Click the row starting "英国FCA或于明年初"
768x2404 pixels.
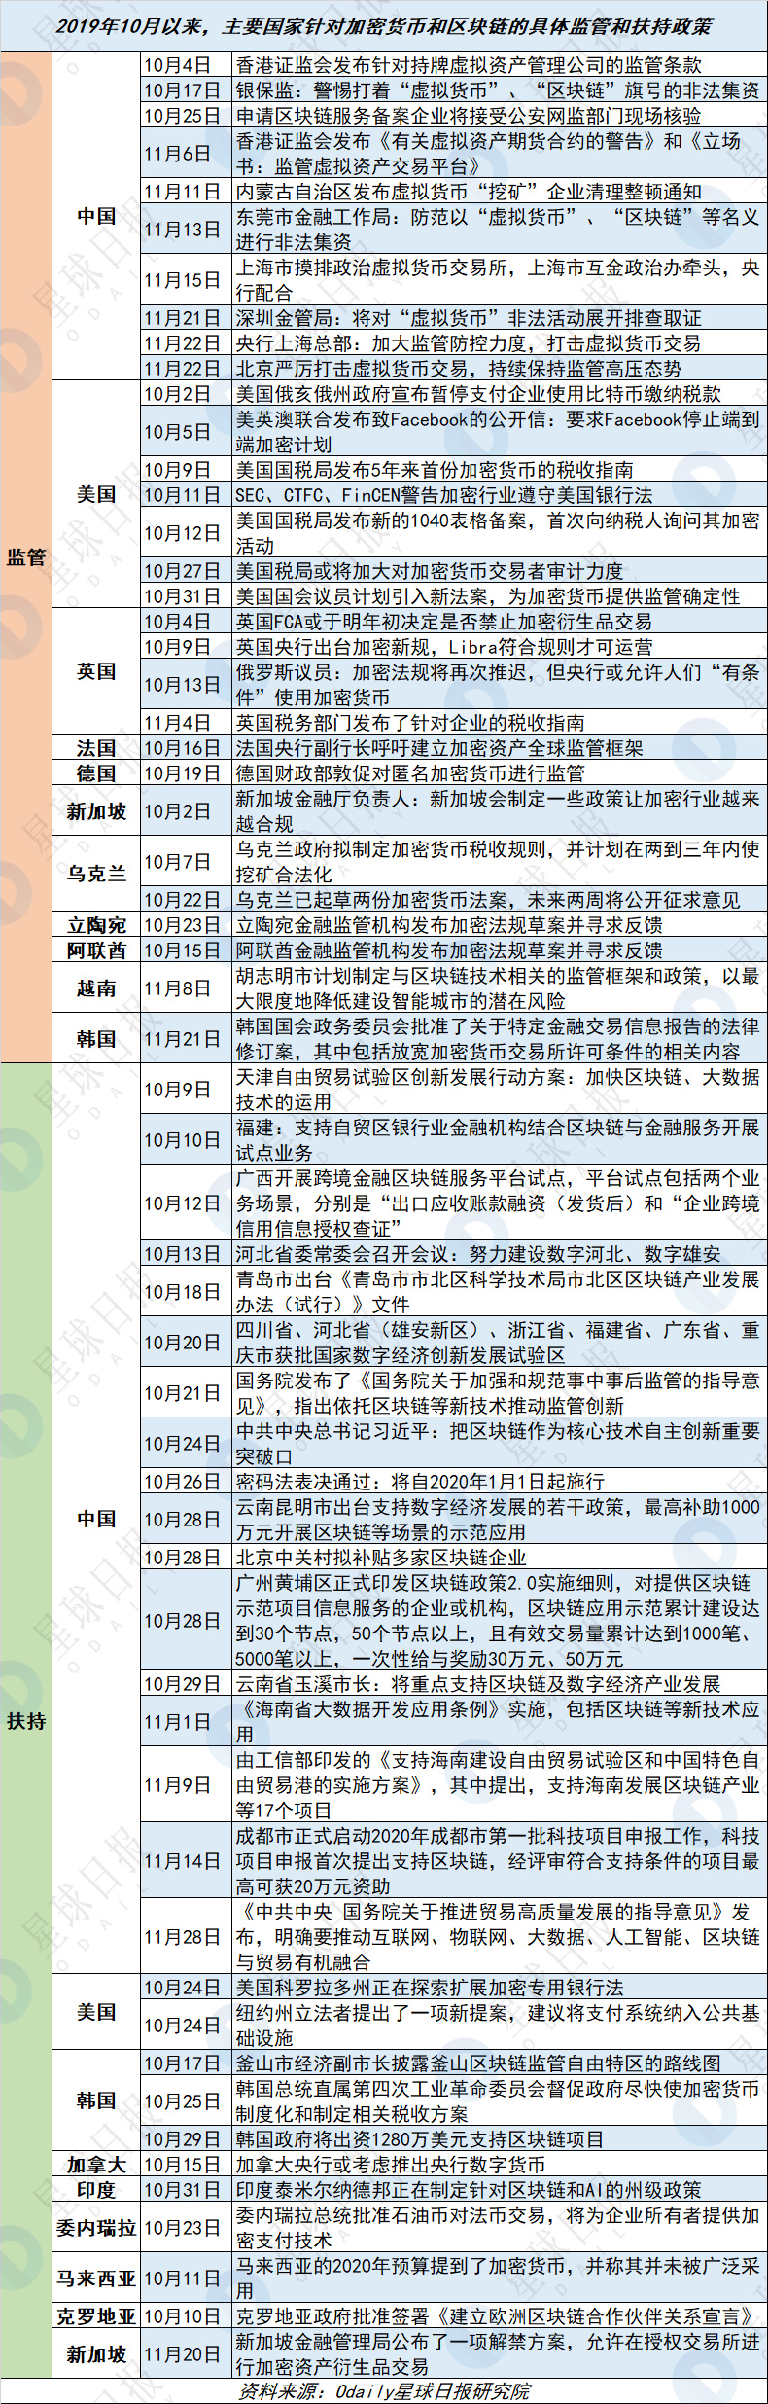click(x=500, y=622)
